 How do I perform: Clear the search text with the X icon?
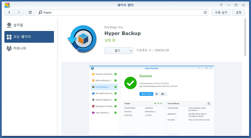205,12
